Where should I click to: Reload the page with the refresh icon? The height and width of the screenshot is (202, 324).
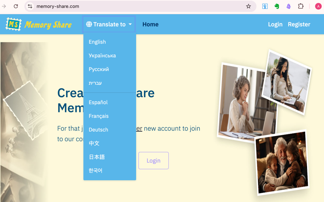(x=16, y=6)
